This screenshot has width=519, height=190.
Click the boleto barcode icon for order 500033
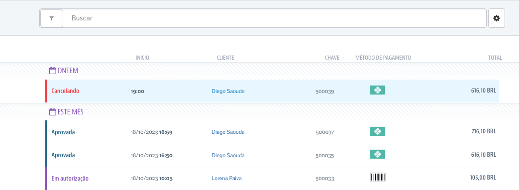coord(378,177)
